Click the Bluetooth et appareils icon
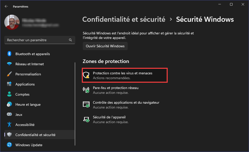Screen dimensions: 249x152 9,54
